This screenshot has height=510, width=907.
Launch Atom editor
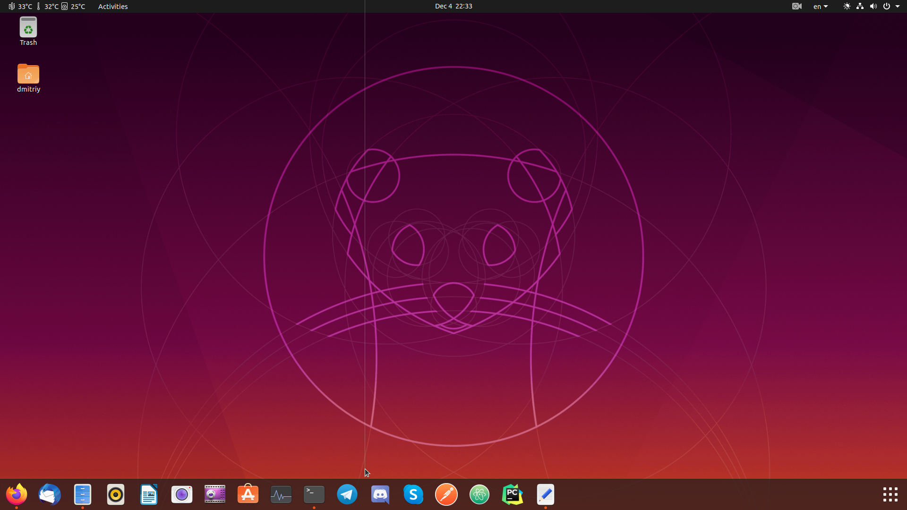[479, 494]
